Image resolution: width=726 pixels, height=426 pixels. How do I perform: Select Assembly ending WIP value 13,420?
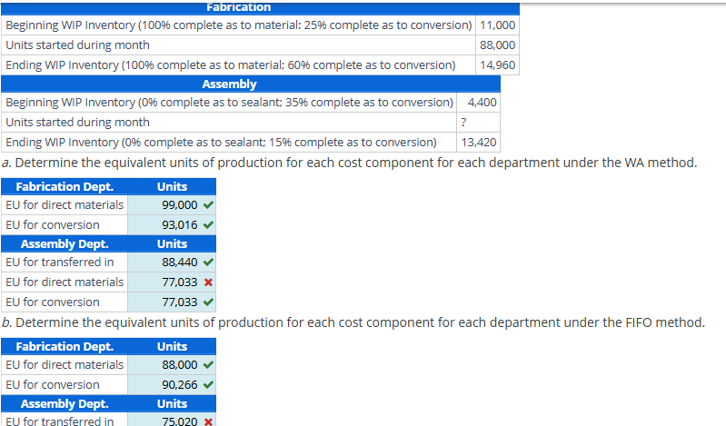[479, 143]
